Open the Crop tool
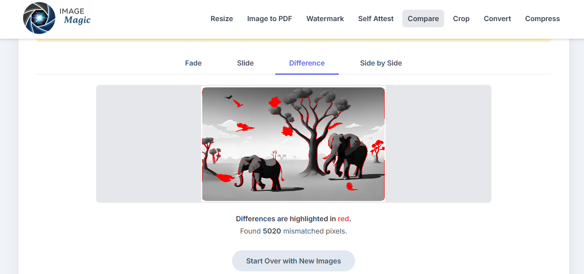The height and width of the screenshot is (274, 584). click(x=461, y=18)
